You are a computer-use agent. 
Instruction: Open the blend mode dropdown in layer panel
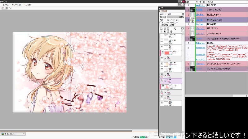(175, 14)
